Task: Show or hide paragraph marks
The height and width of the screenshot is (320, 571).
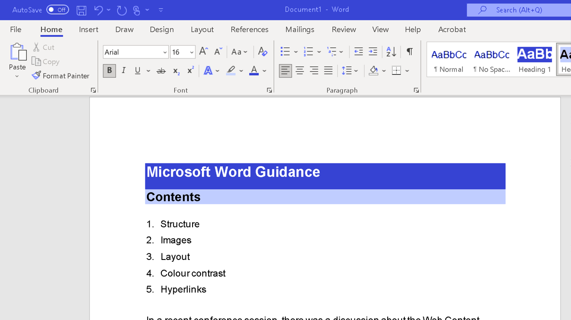Action: 410,52
